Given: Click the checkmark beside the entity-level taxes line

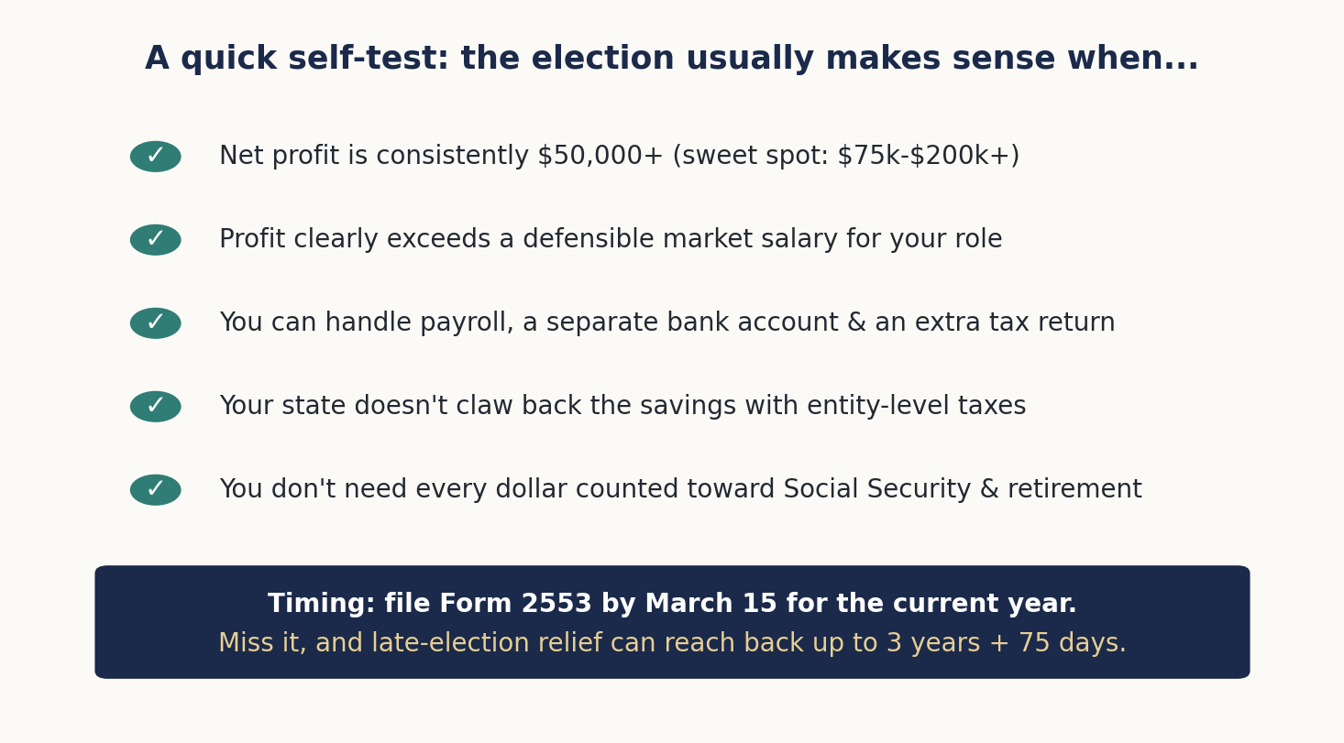Looking at the screenshot, I should (155, 407).
